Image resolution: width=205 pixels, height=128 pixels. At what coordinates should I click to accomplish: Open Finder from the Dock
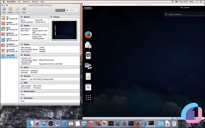(31, 123)
